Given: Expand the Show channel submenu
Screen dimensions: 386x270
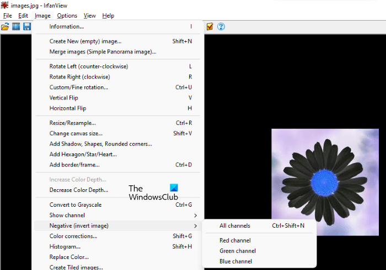Looking at the screenshot, I should [117, 215].
